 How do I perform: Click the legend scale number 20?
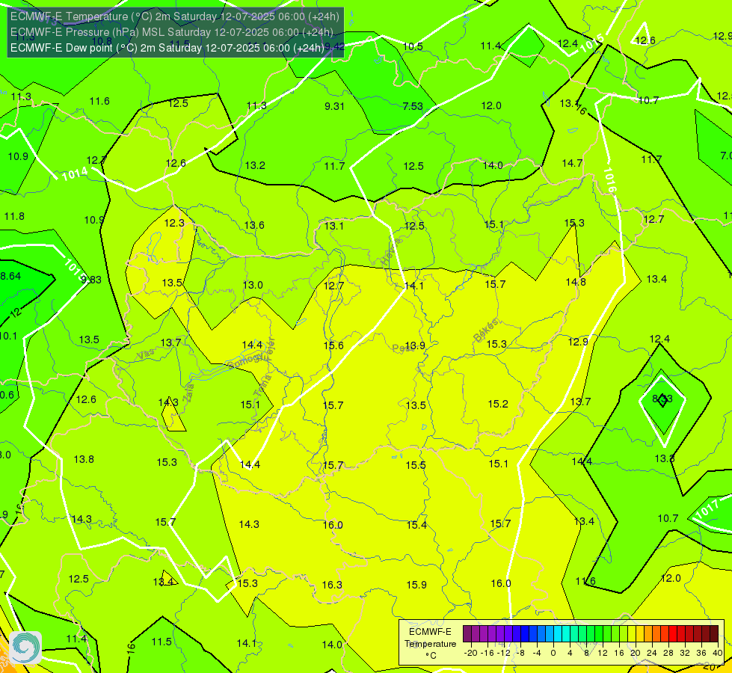(635, 653)
